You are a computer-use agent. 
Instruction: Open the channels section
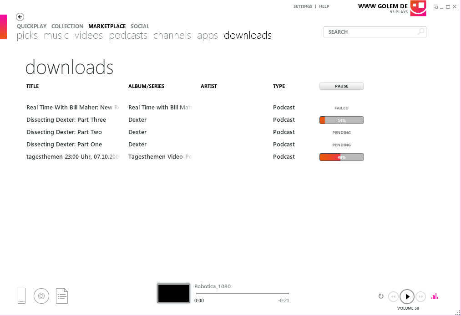[x=172, y=35]
